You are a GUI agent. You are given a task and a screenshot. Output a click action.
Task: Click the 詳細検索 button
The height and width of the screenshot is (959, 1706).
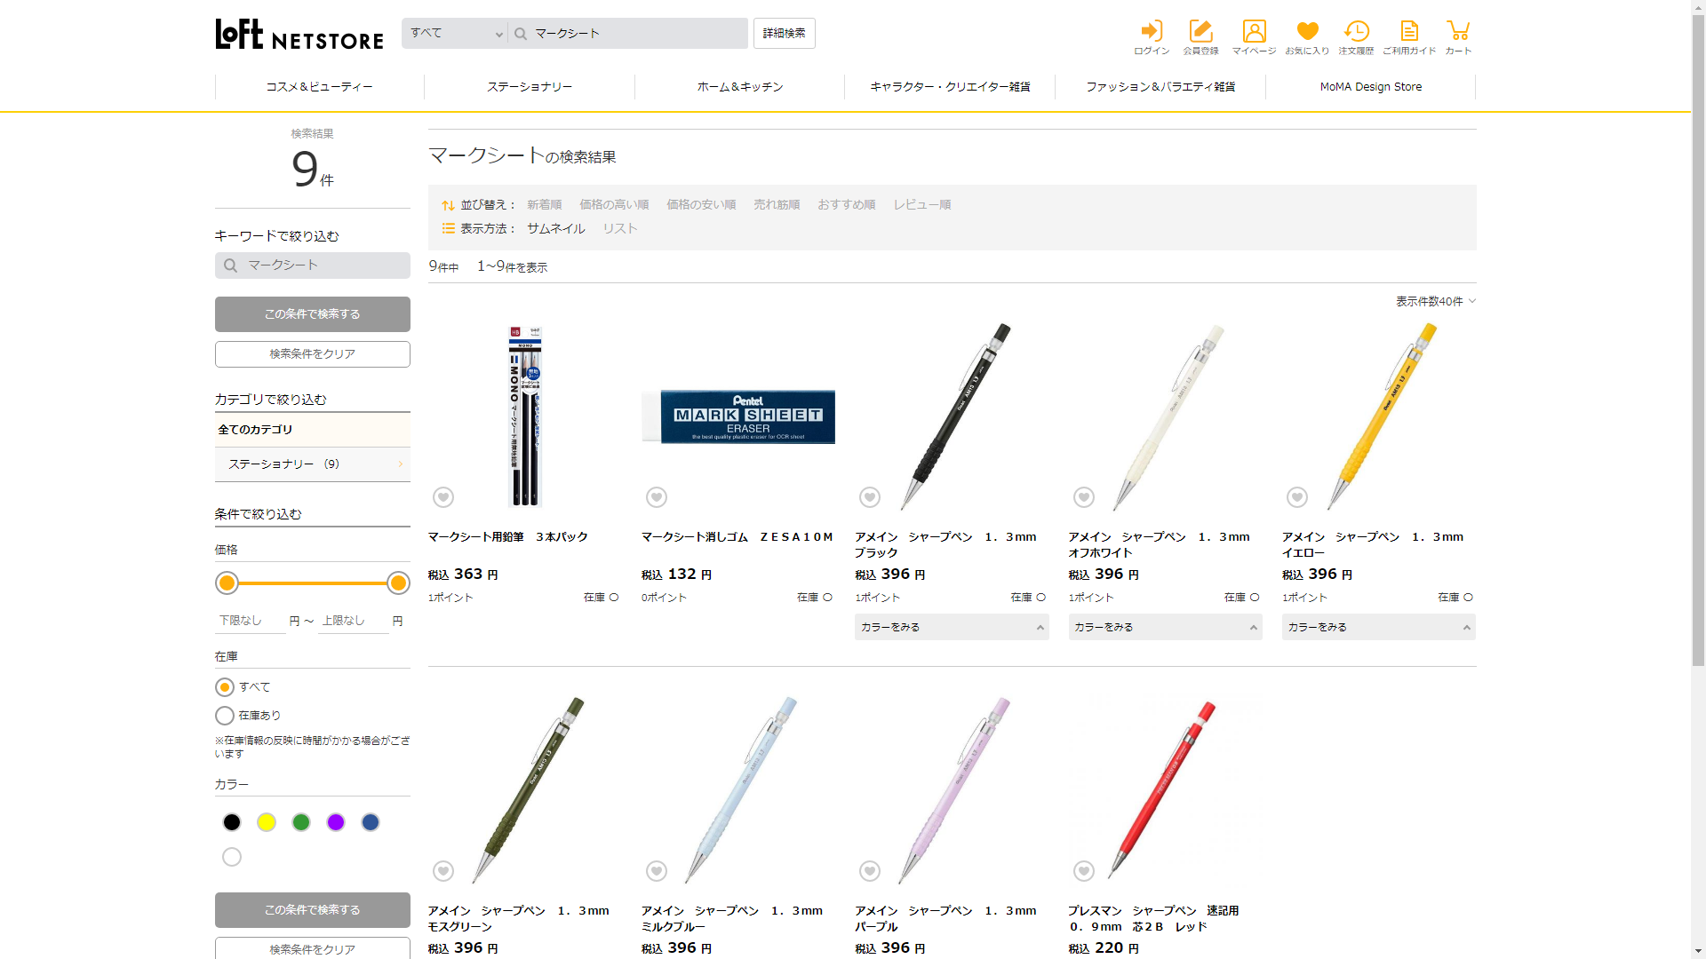(x=784, y=34)
